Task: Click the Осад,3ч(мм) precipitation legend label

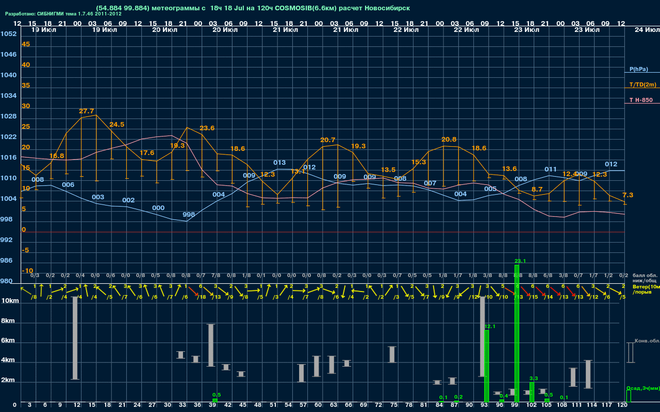Action: pyautogui.click(x=643, y=388)
